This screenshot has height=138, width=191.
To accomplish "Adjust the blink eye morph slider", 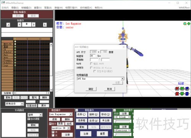I will [x=123, y=121].
